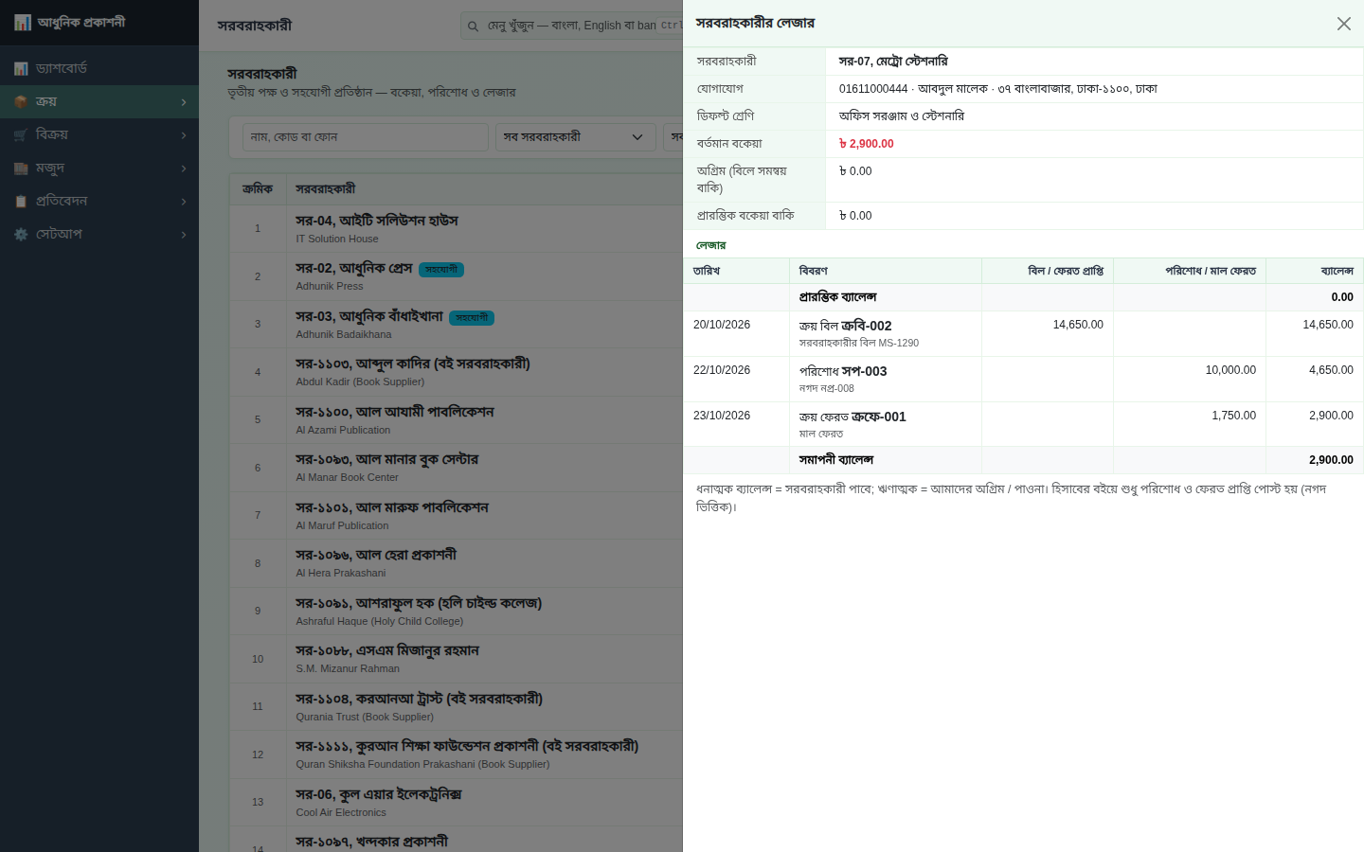This screenshot has height=852, width=1364.
Task: Click the ড্যাশবোর্ড chart icon
Action: coord(21,69)
